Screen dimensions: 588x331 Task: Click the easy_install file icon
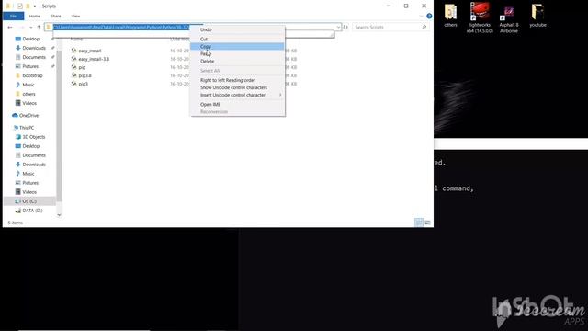73,51
